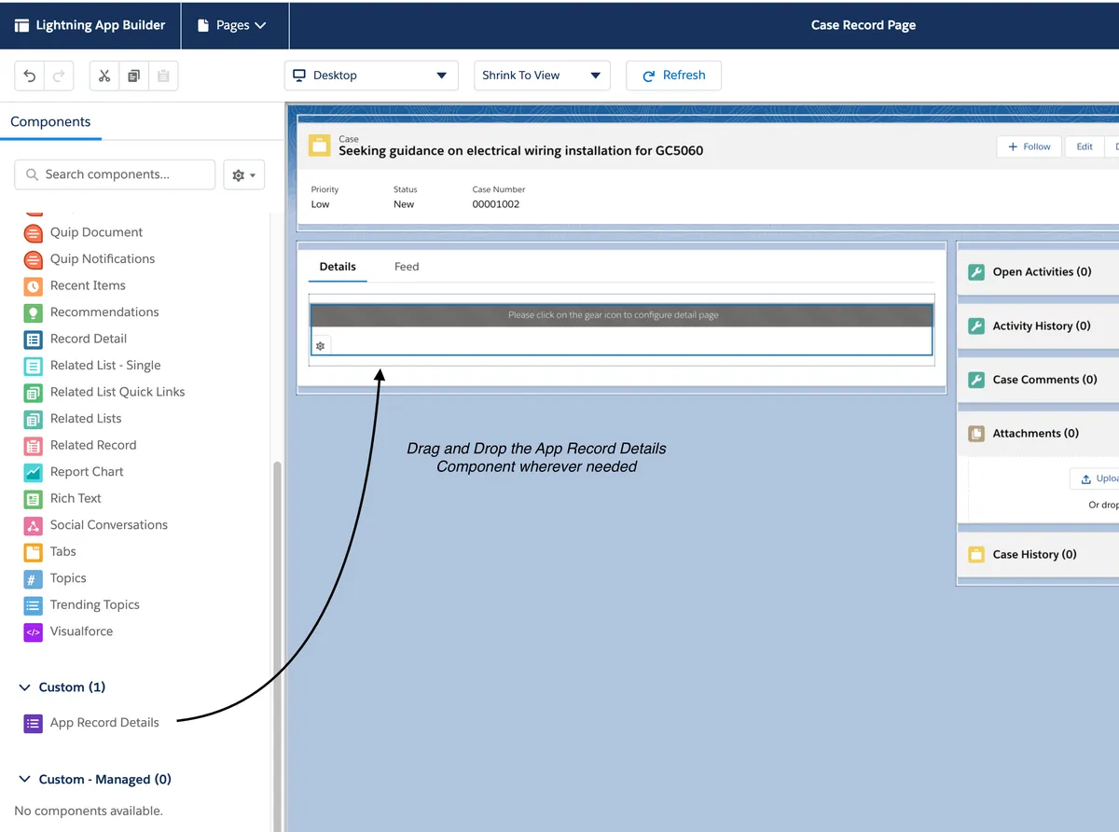The image size is (1119, 832).
Task: Click the Lightning App Builder title
Action: [101, 25]
